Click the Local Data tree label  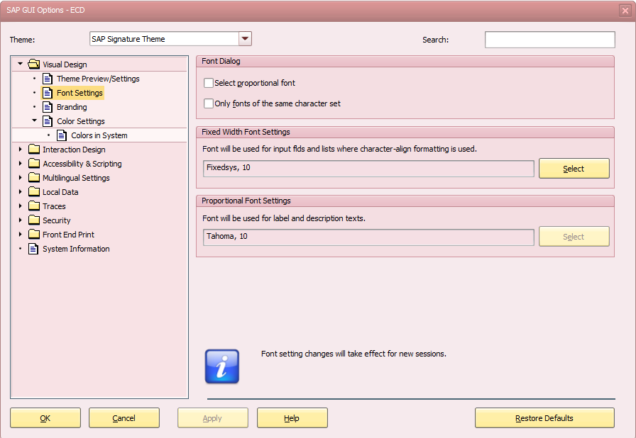60,192
